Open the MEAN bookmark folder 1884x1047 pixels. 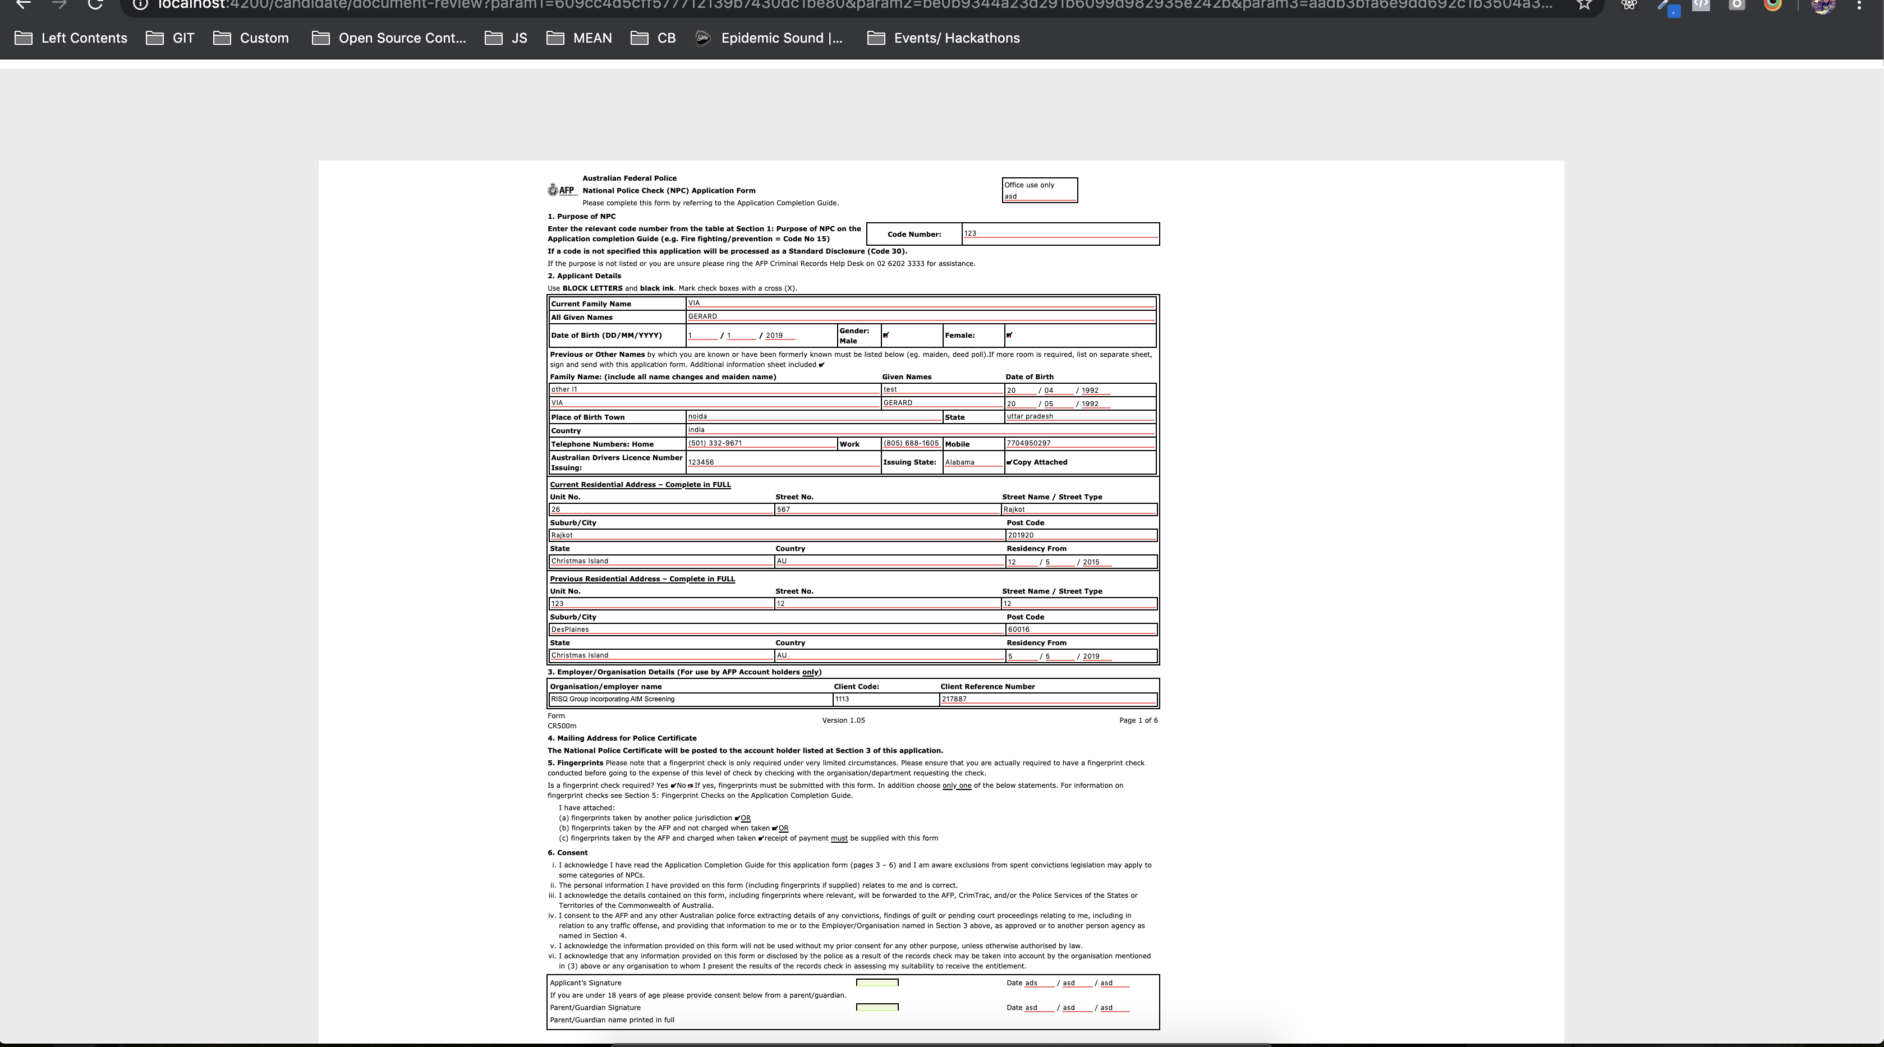tap(579, 38)
